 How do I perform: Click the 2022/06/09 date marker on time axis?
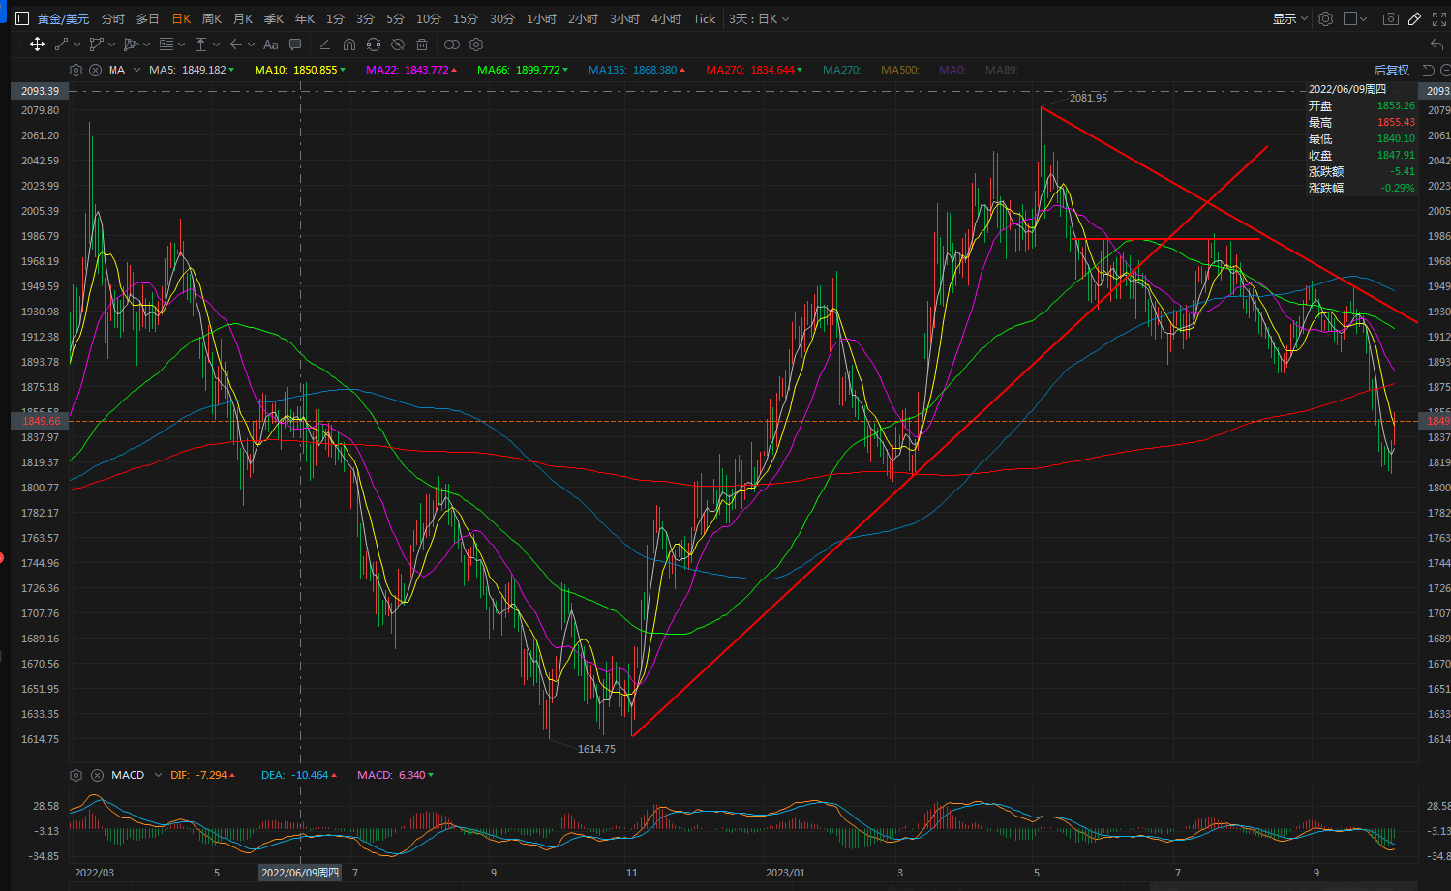(300, 873)
